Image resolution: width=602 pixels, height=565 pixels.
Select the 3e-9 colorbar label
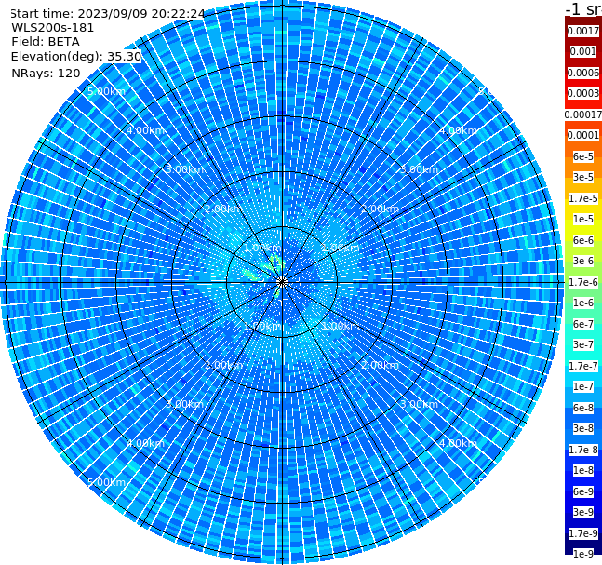pyautogui.click(x=583, y=512)
